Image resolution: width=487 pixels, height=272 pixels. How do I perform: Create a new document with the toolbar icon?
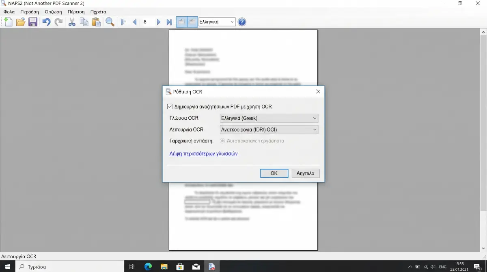[8, 22]
